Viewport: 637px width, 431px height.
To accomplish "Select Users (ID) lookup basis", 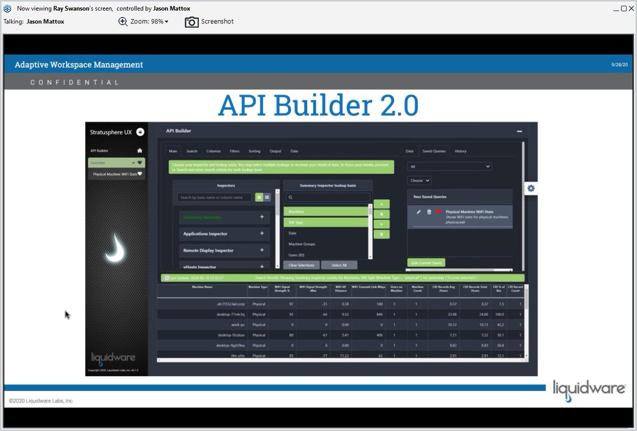I will pyautogui.click(x=325, y=255).
